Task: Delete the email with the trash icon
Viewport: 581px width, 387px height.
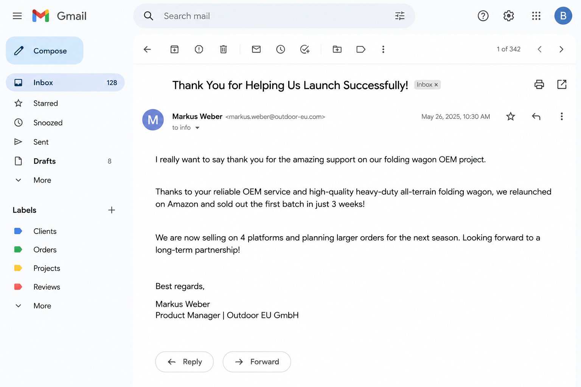Action: coord(224,49)
